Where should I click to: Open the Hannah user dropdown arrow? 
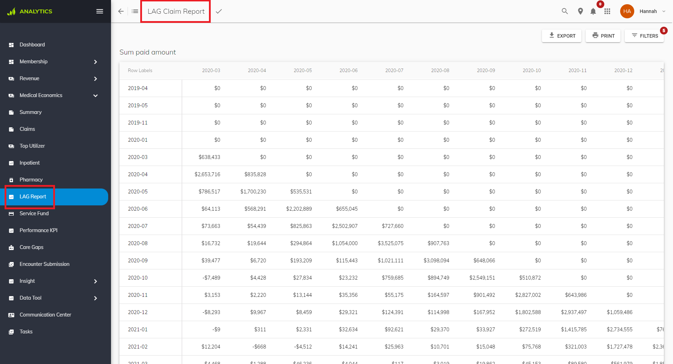coord(664,11)
